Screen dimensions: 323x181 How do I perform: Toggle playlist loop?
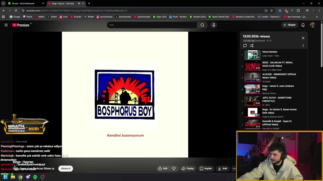point(245,46)
